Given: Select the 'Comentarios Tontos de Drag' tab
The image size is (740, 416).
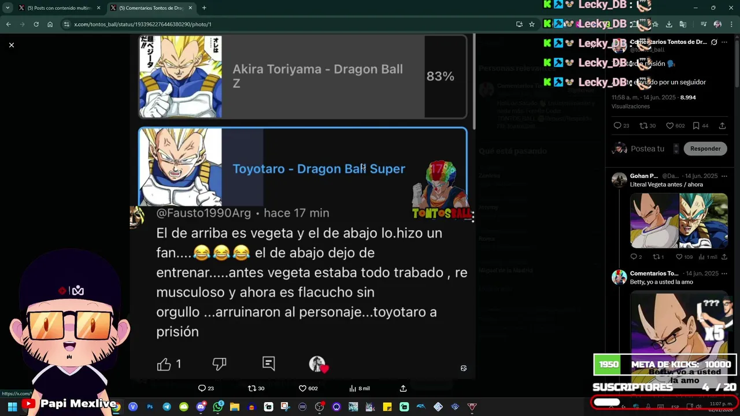Looking at the screenshot, I should pyautogui.click(x=150, y=8).
